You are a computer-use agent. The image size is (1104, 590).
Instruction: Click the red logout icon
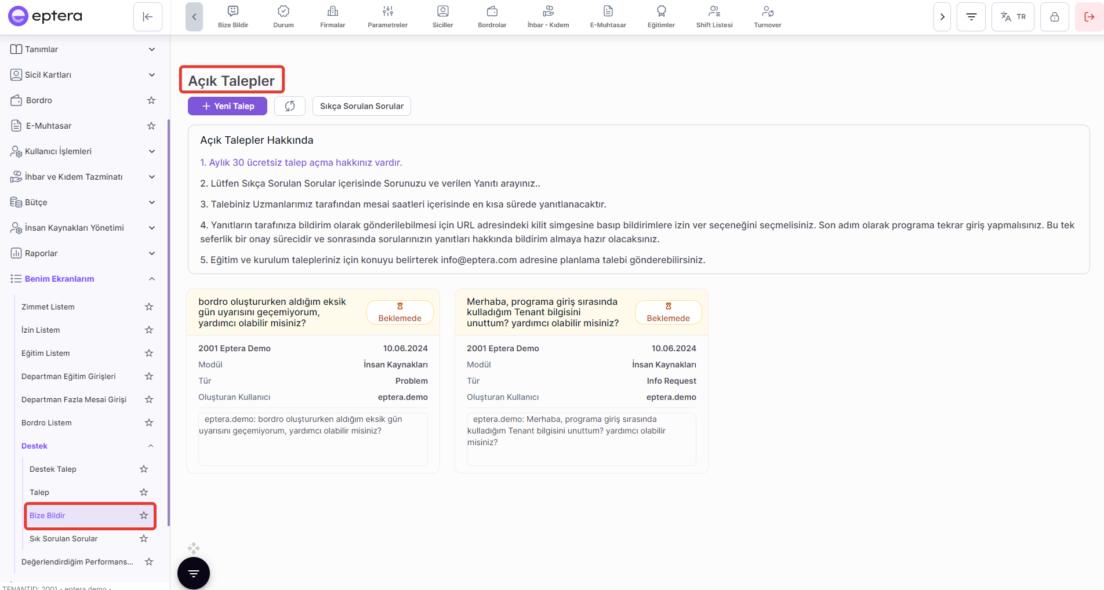point(1089,17)
